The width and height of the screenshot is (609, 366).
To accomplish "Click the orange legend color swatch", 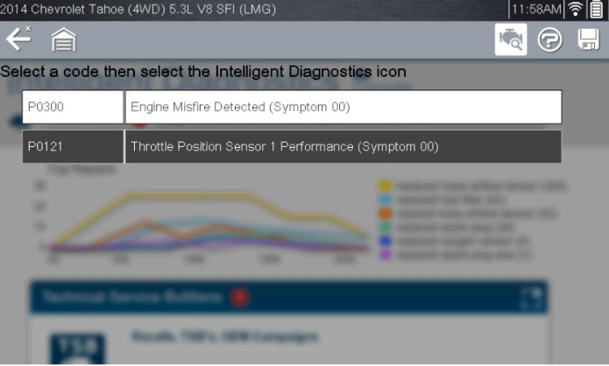I will pyautogui.click(x=386, y=214).
